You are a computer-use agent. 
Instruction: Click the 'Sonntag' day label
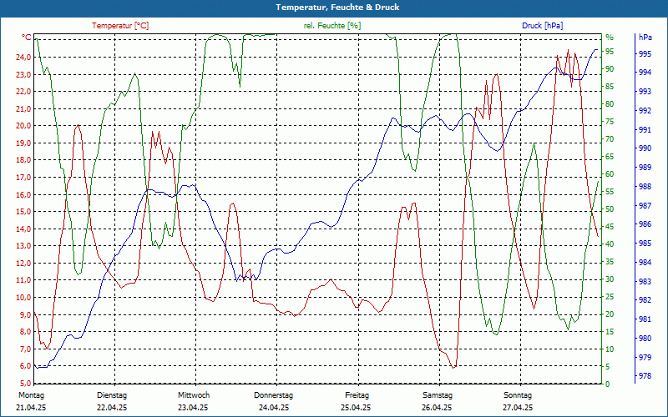pyautogui.click(x=518, y=395)
